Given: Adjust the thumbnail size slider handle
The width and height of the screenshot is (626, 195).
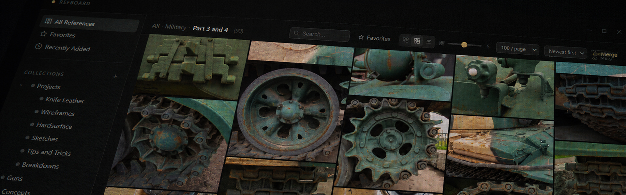Looking at the screenshot, I should 464,45.
